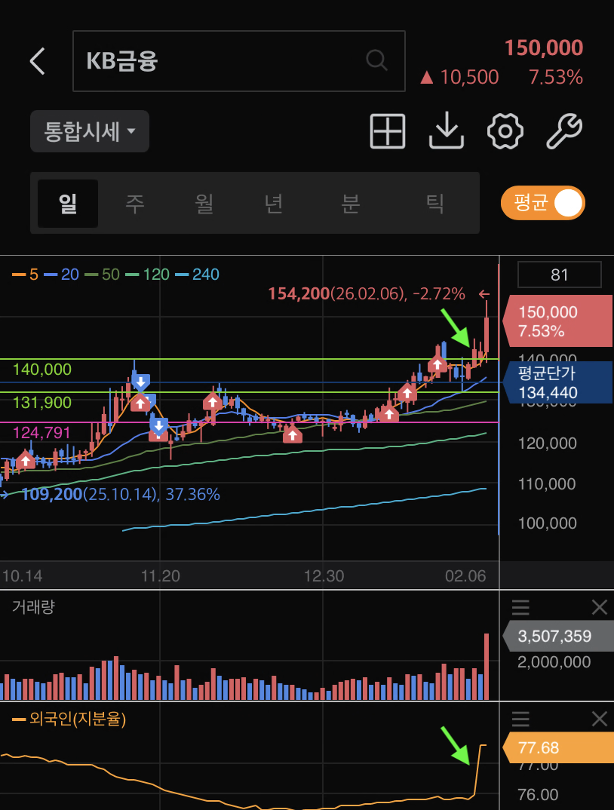The width and height of the screenshot is (614, 810).
Task: Switch to the 월 monthly tab
Action: click(204, 204)
